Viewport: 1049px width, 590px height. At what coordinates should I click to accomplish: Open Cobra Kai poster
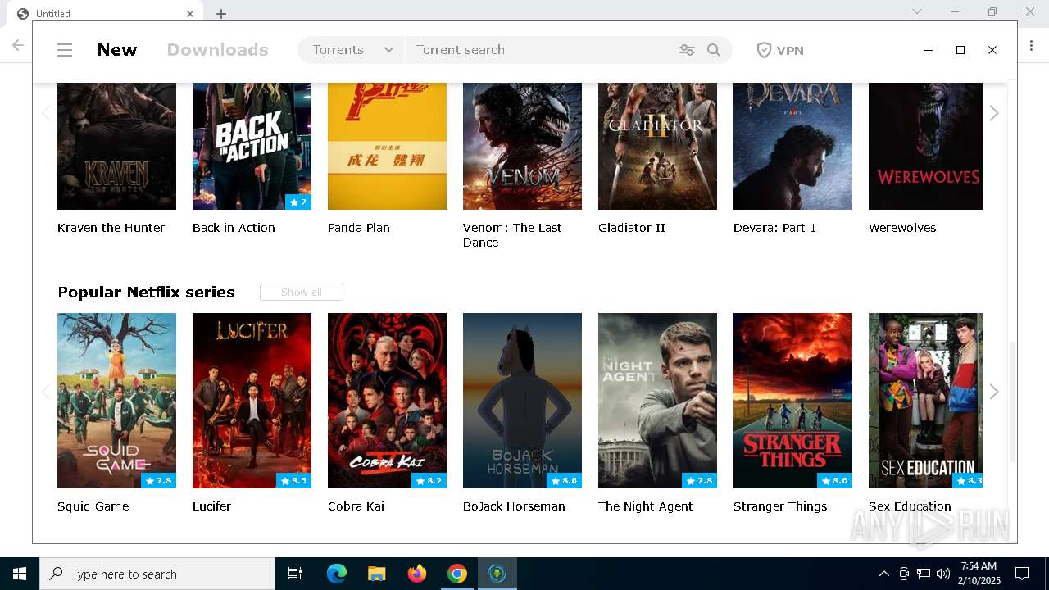(387, 401)
